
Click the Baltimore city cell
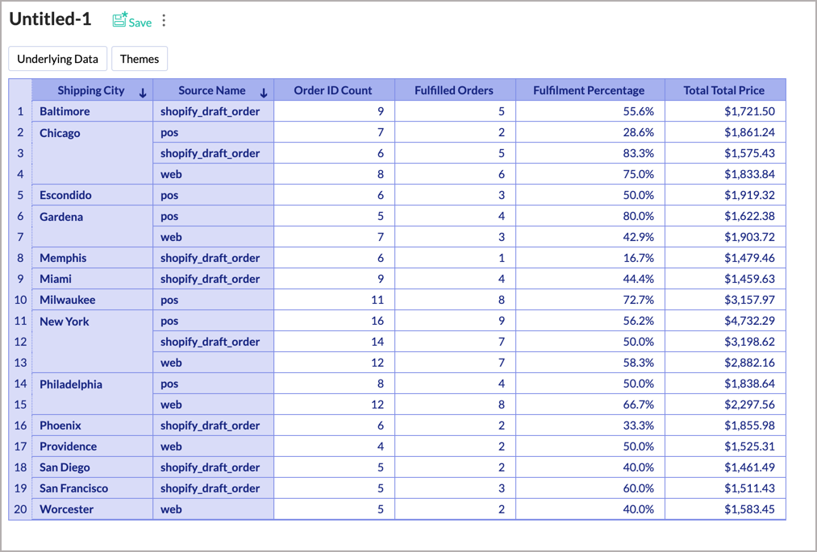pyautogui.click(x=65, y=111)
